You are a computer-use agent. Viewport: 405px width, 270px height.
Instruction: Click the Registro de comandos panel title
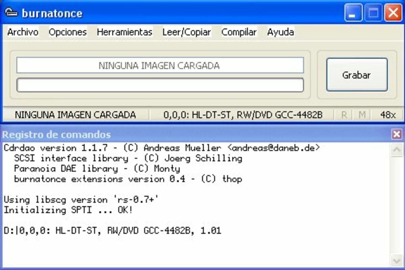tap(56, 134)
